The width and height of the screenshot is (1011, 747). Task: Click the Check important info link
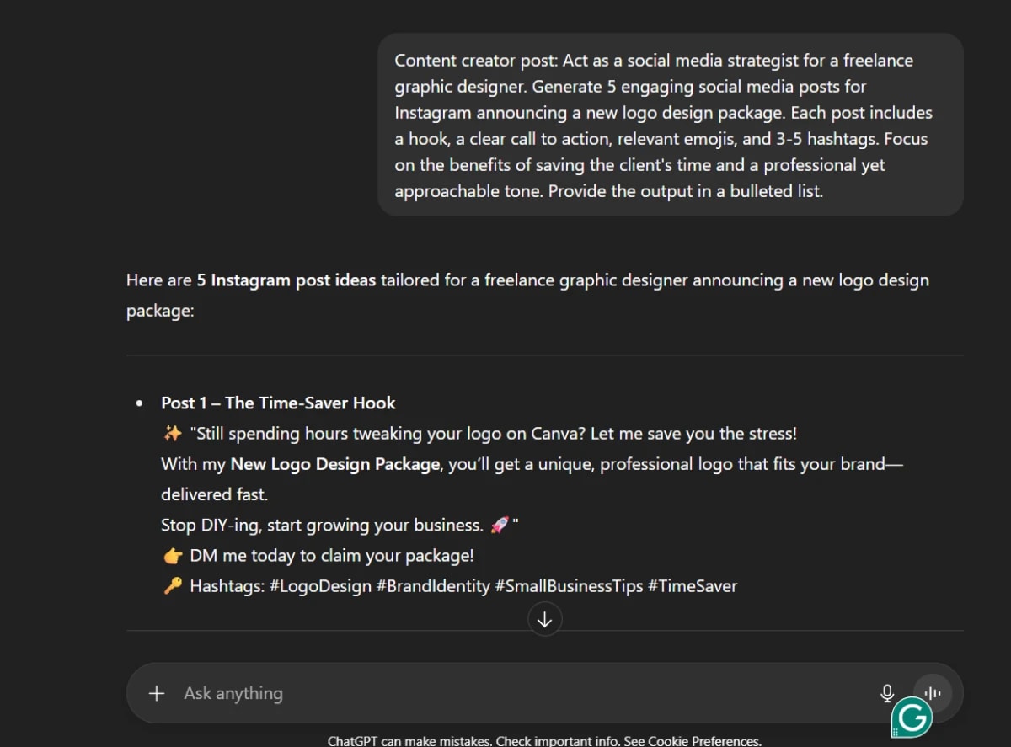(555, 741)
